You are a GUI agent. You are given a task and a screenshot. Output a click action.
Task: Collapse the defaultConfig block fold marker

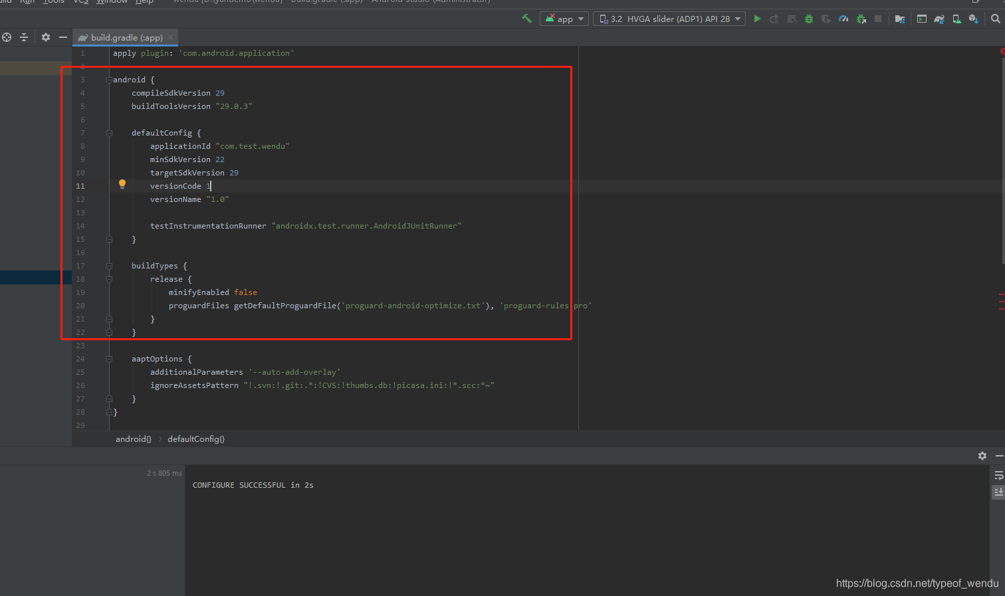pos(109,133)
